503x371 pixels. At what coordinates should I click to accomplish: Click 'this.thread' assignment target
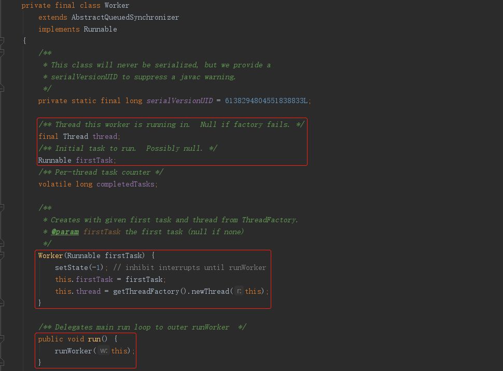(78, 291)
